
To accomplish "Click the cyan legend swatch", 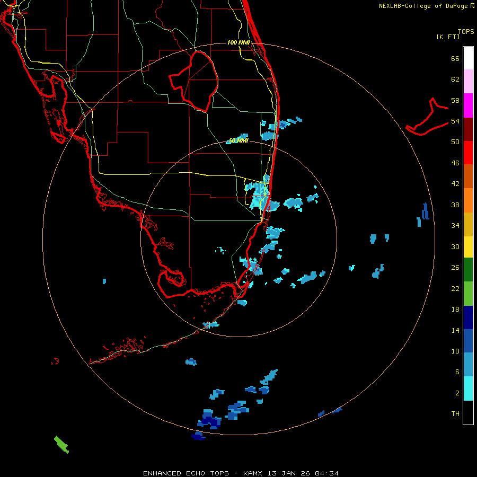I will pos(468,388).
